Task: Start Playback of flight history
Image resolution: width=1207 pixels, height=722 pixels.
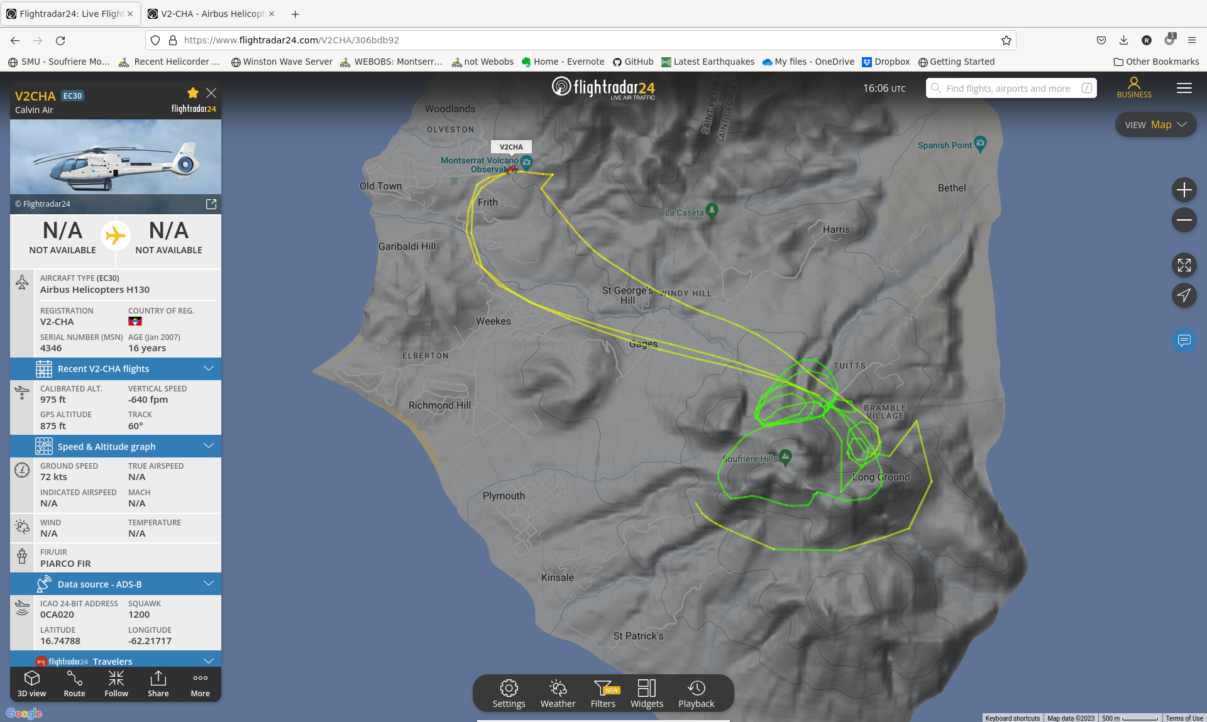Action: 696,694
